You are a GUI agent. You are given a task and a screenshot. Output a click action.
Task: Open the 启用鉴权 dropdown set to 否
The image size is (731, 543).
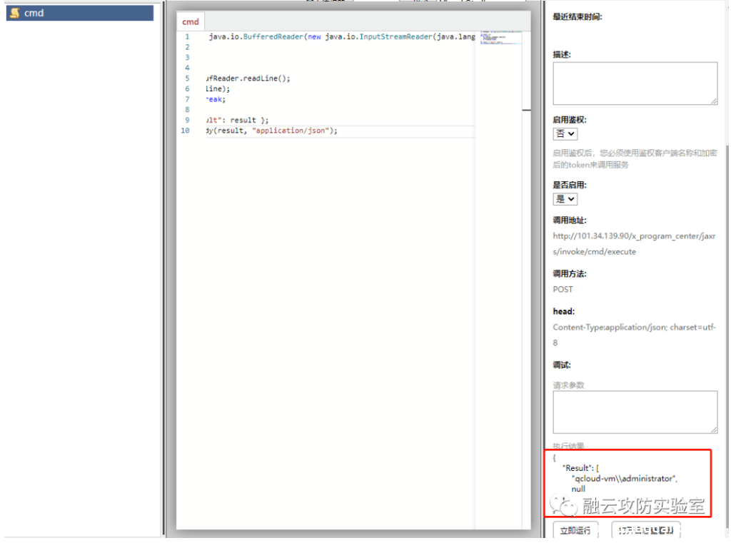(565, 133)
